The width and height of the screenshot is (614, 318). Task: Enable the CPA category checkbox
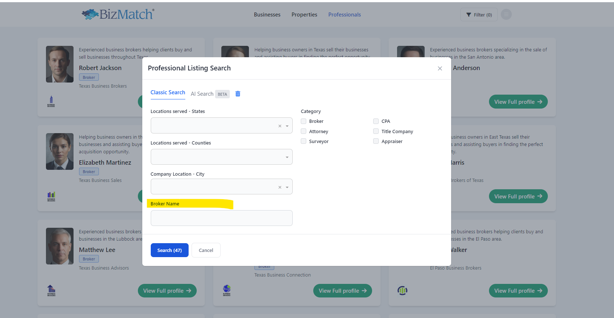tap(376, 121)
